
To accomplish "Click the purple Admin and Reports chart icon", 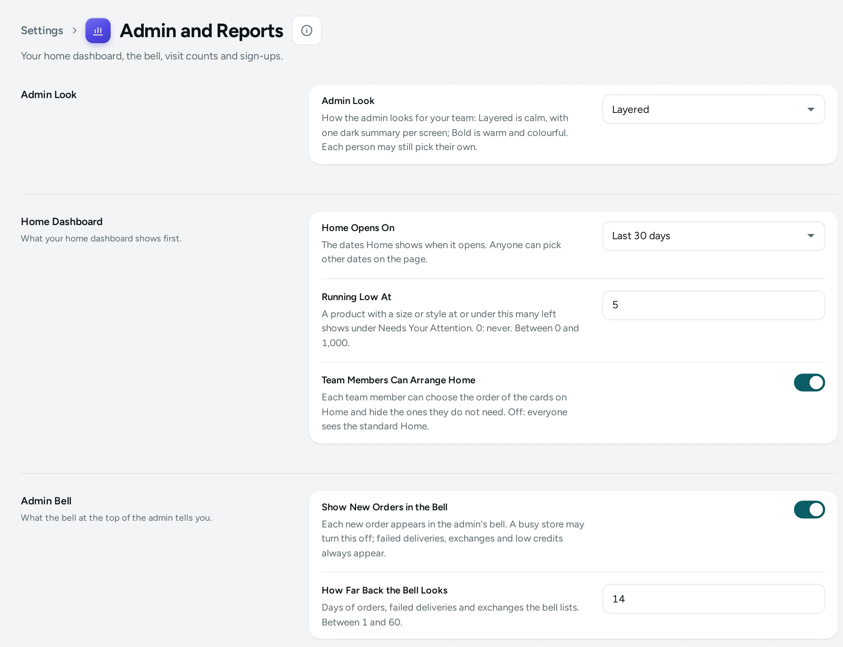I will pos(98,30).
